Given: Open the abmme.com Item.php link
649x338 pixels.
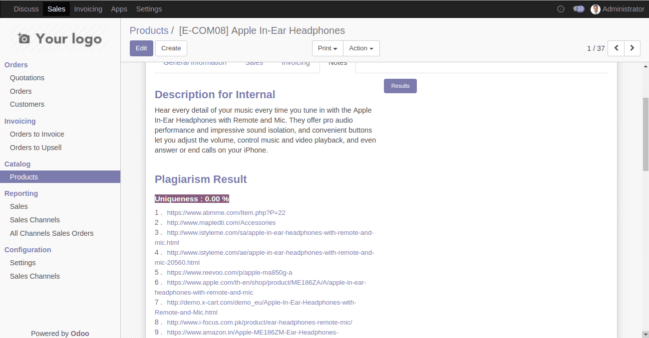Looking at the screenshot, I should (x=226, y=212).
